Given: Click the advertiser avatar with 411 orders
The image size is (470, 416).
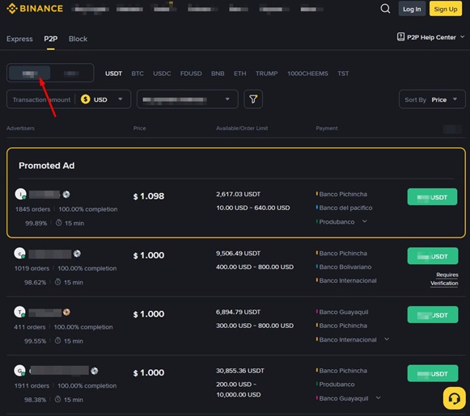Looking at the screenshot, I should [19, 312].
